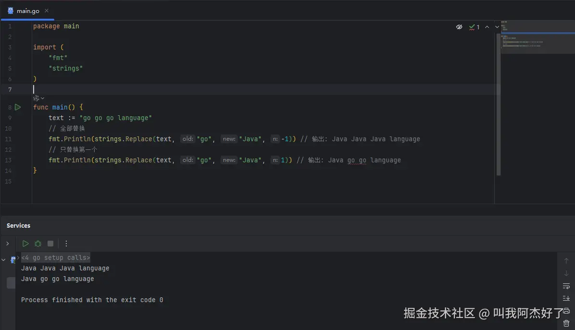
Task: Clear console output with trash icon
Action: point(566,323)
